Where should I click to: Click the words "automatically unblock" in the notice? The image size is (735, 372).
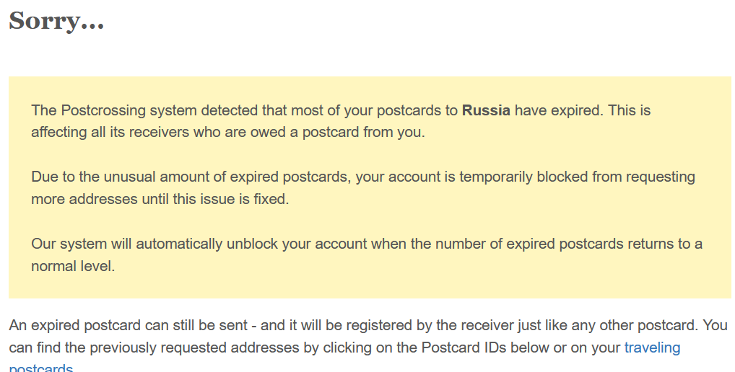tap(206, 244)
